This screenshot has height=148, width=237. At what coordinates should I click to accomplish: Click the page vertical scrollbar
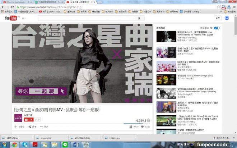[x=235, y=72]
